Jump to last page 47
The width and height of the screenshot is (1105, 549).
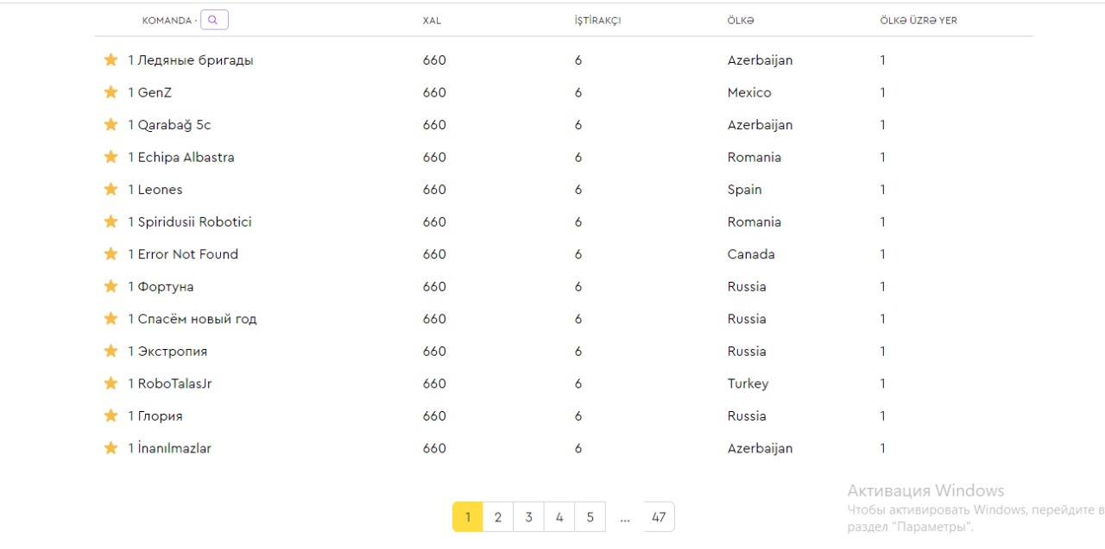tap(659, 517)
